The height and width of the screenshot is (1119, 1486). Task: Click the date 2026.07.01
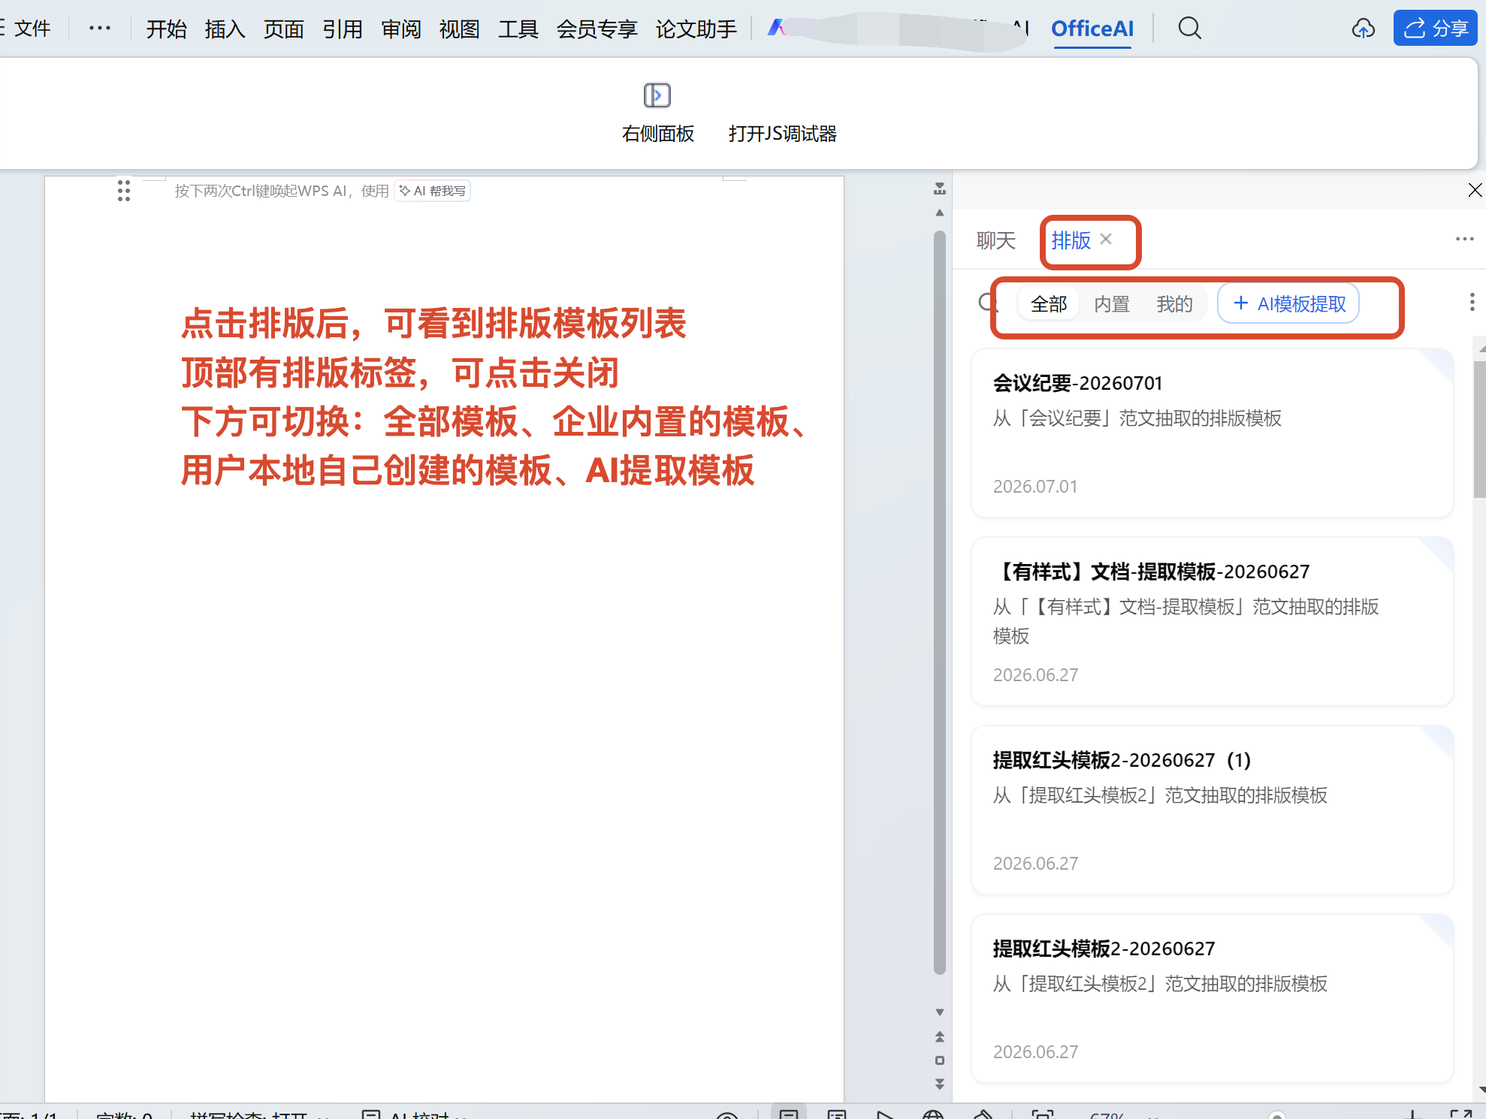tap(1035, 487)
